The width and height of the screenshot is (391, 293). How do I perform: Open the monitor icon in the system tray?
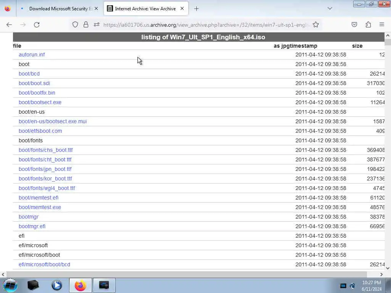click(343, 286)
